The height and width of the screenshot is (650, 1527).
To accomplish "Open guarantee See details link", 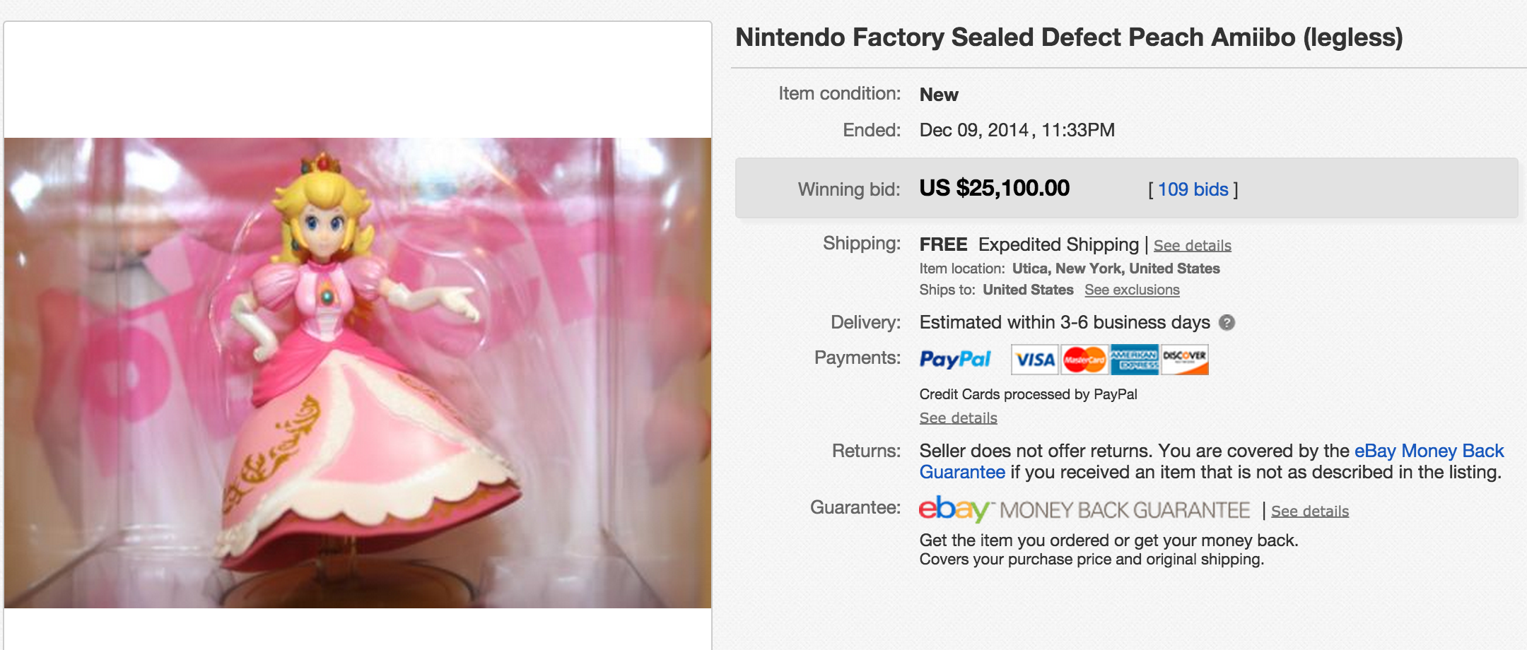I will pyautogui.click(x=1309, y=511).
